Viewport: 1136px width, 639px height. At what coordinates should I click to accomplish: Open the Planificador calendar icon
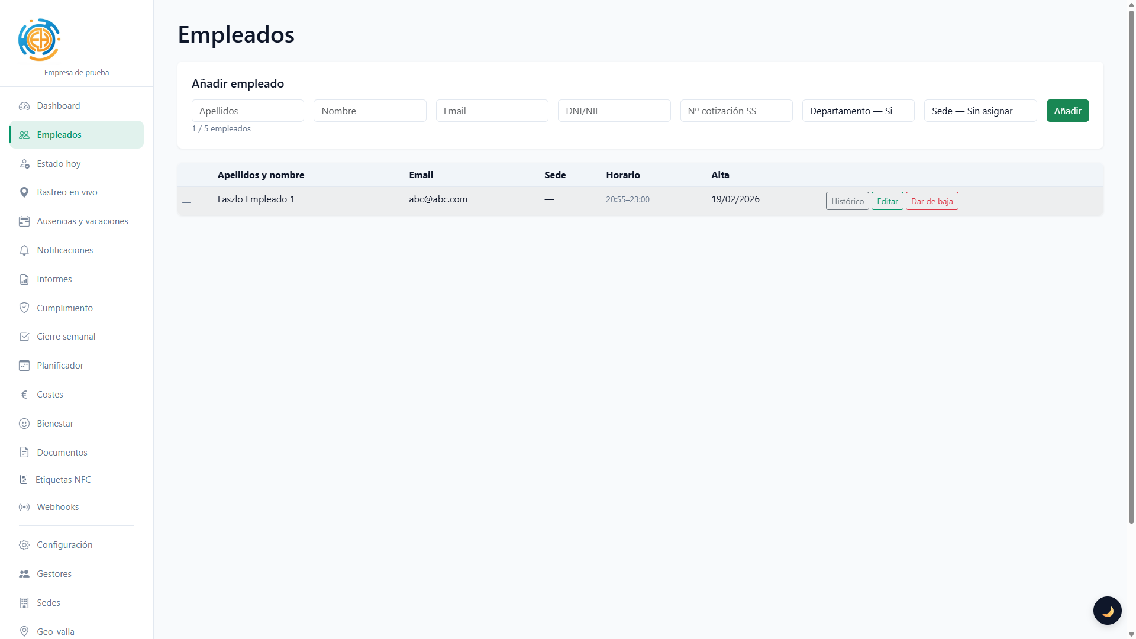click(24, 365)
